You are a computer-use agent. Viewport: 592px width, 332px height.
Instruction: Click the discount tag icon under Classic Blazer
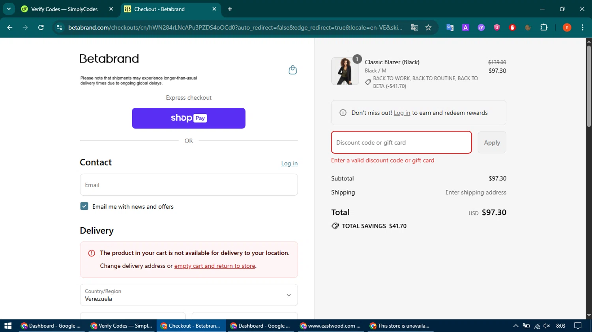click(368, 82)
